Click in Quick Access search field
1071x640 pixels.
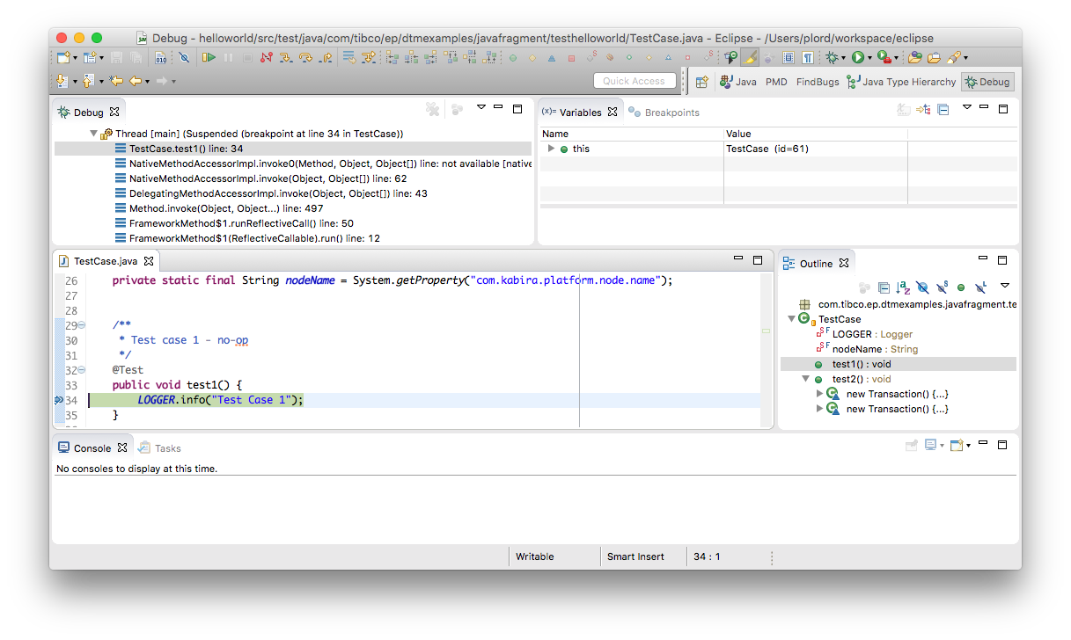635,81
